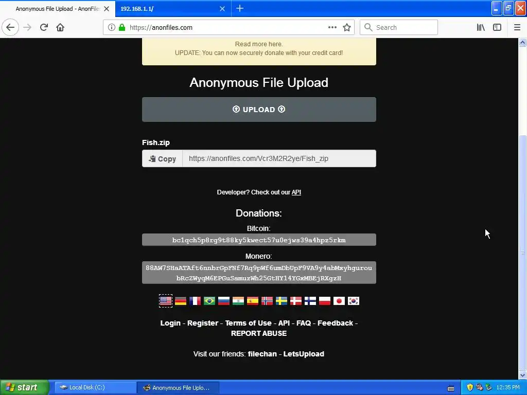Switch language with French flag
This screenshot has width=527, height=395.
pyautogui.click(x=195, y=301)
